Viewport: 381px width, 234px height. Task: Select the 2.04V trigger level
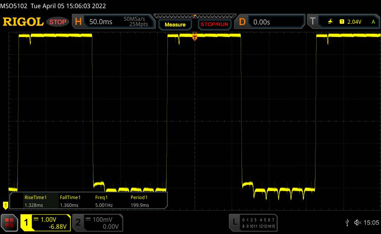[354, 22]
